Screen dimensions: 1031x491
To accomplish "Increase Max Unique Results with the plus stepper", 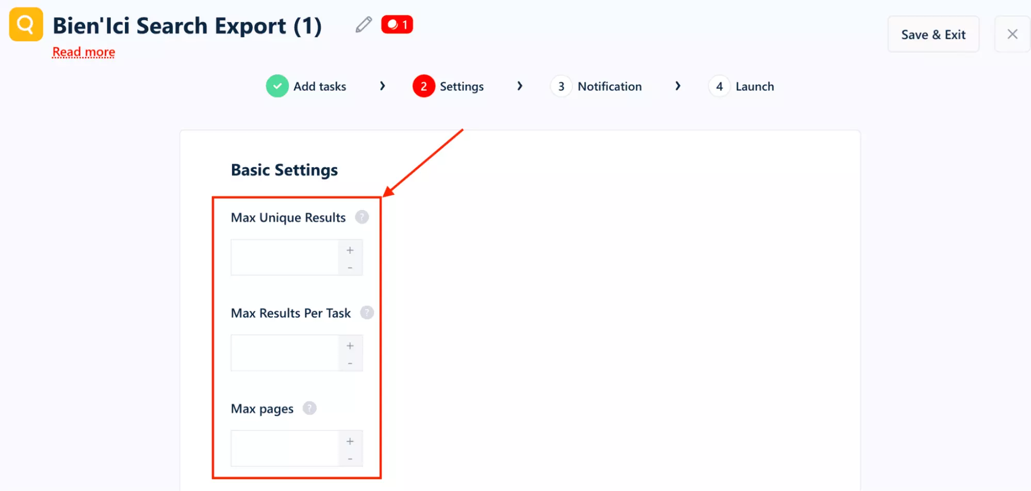I will (350, 250).
